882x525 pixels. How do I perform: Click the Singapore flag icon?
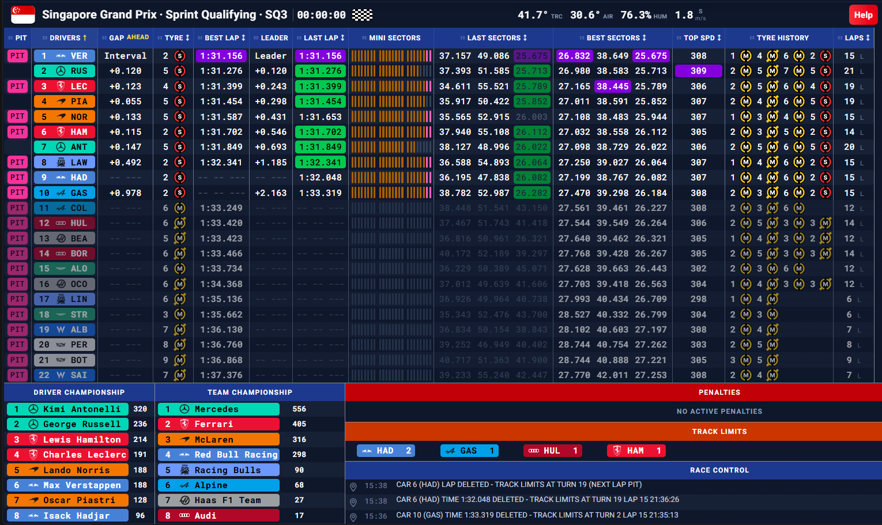tap(23, 15)
